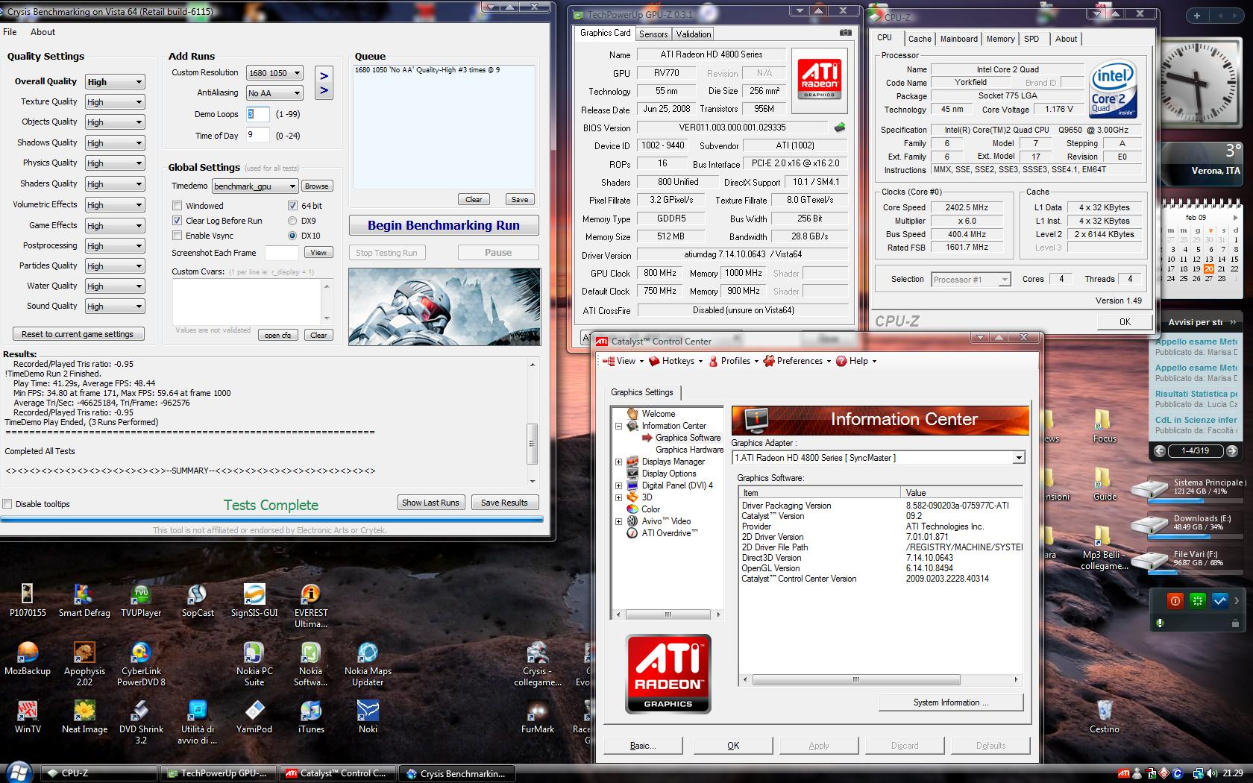Open the P1070155 desktop icon
This screenshot has width=1253, height=783.
point(28,600)
